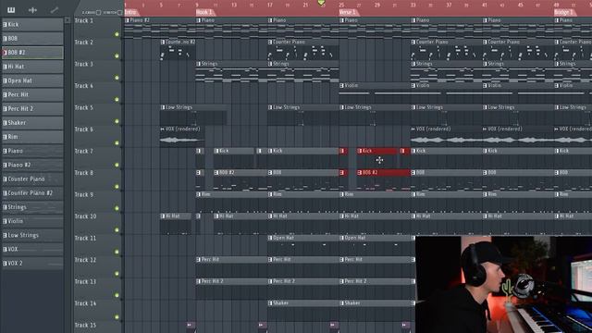The image size is (592, 333).
Task: Mute Track 1 using its green LED
Action: tap(117, 34)
